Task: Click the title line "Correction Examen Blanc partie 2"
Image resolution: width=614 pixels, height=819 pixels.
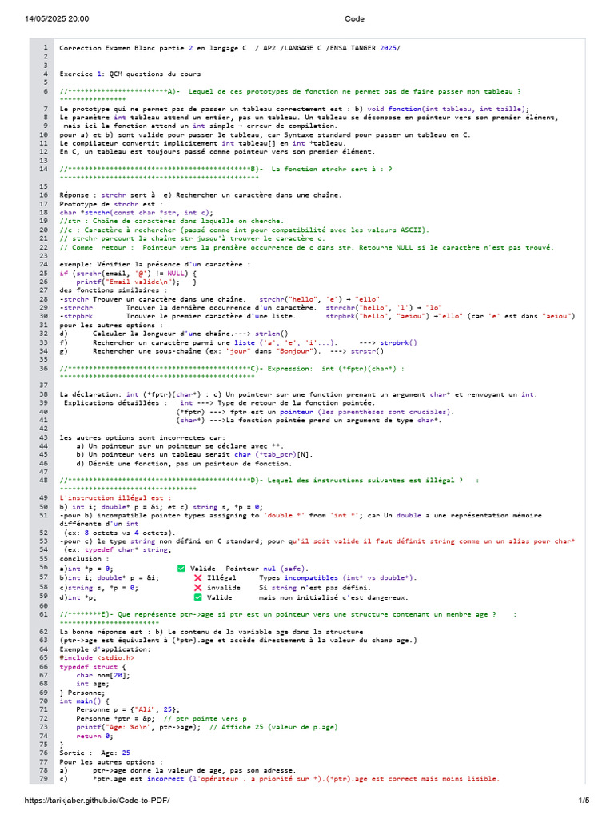Action: point(229,48)
